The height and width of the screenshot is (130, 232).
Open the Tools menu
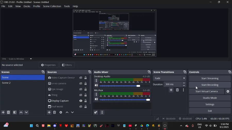click(67, 6)
